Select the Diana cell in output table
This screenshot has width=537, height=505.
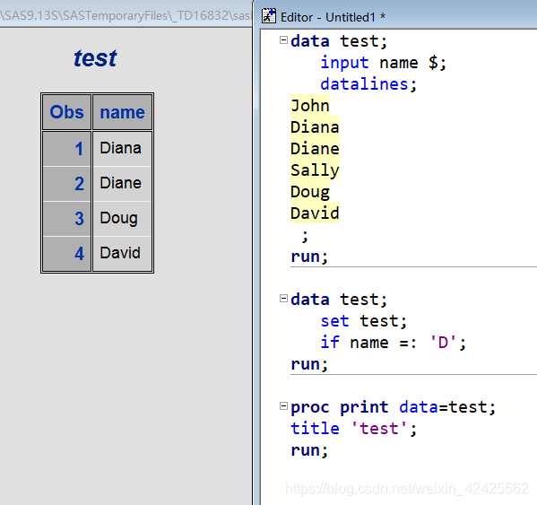click(122, 148)
